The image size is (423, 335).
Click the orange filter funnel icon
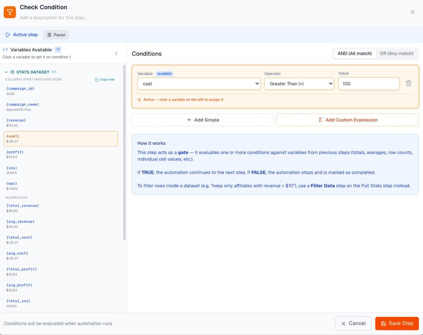click(10, 12)
